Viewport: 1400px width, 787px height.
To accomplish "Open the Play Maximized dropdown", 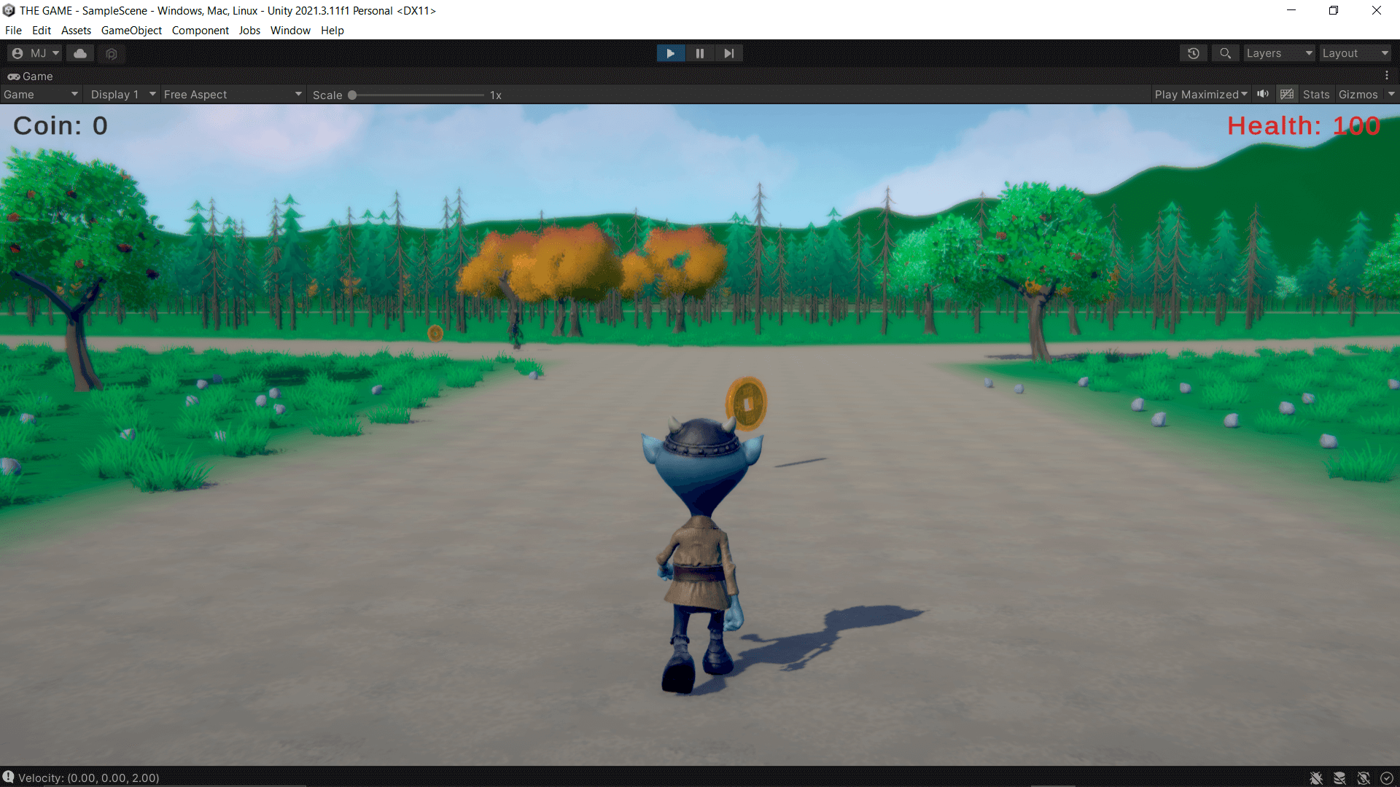I will click(x=1200, y=95).
